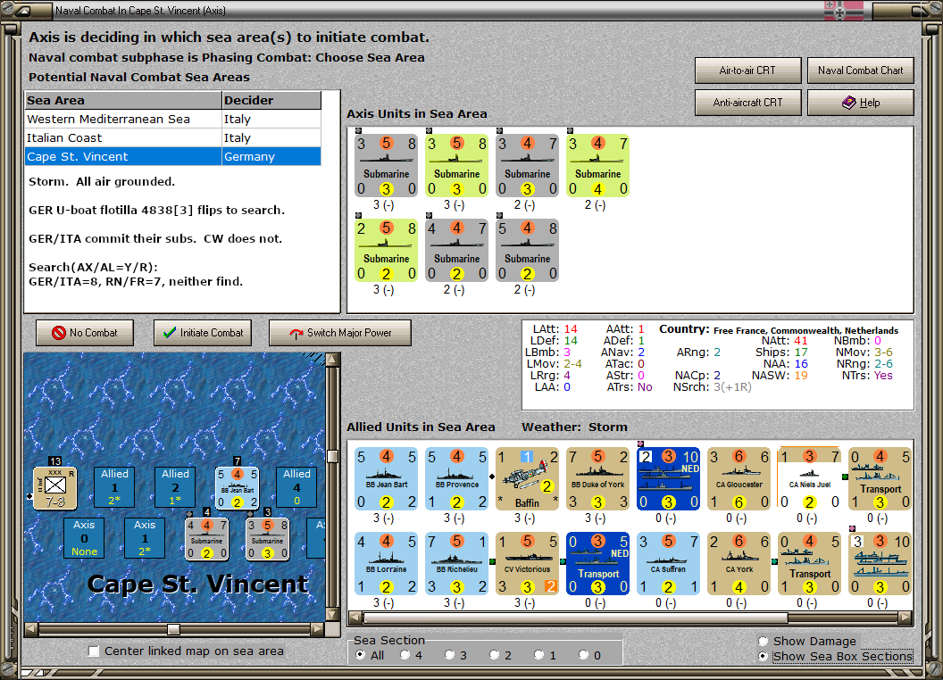This screenshot has width=943, height=680.
Task: Click the Allied 2 sea box marker
Action: (175, 486)
